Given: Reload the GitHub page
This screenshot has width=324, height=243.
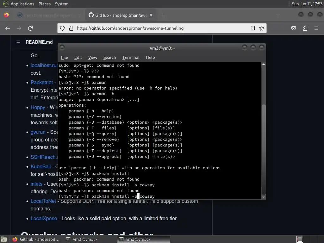Looking at the screenshot, I should (30, 28).
